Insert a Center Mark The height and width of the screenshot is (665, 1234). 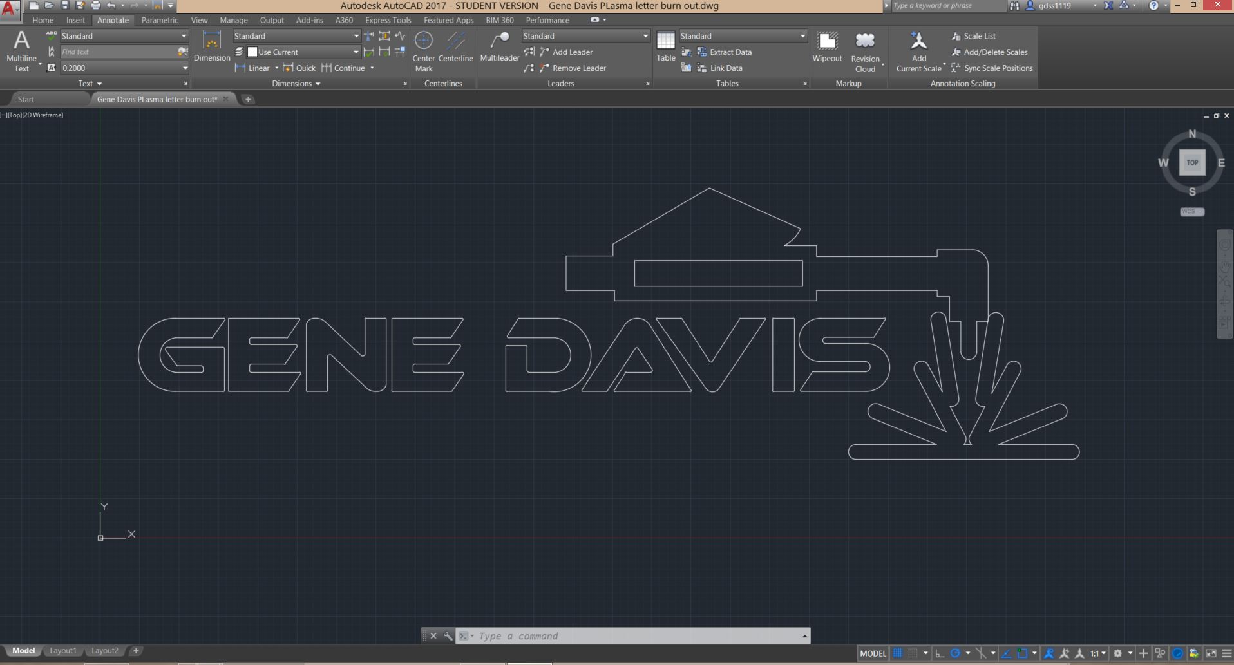pos(424,52)
